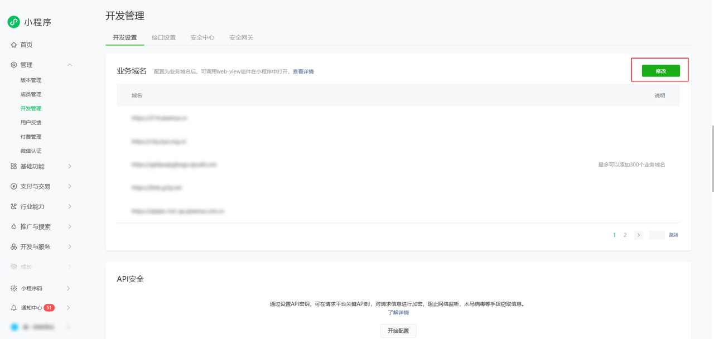Click the green 修改 button

pyautogui.click(x=660, y=71)
